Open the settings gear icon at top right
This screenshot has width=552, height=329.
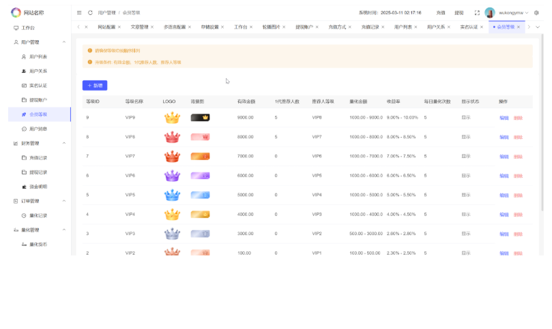click(x=536, y=12)
